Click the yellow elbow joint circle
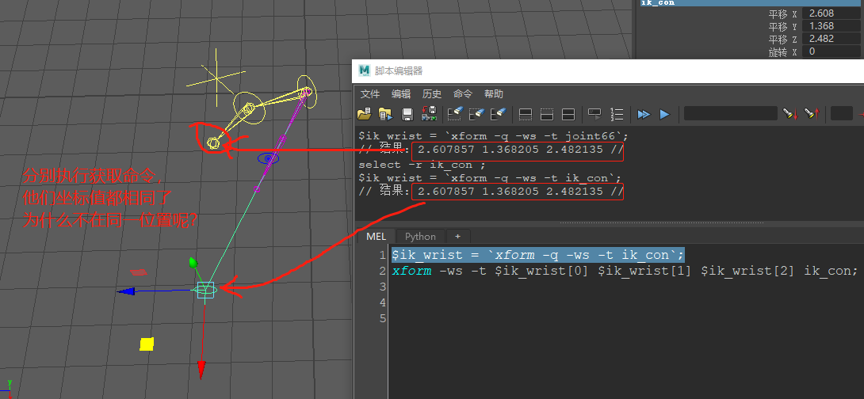864x399 pixels. click(249, 108)
